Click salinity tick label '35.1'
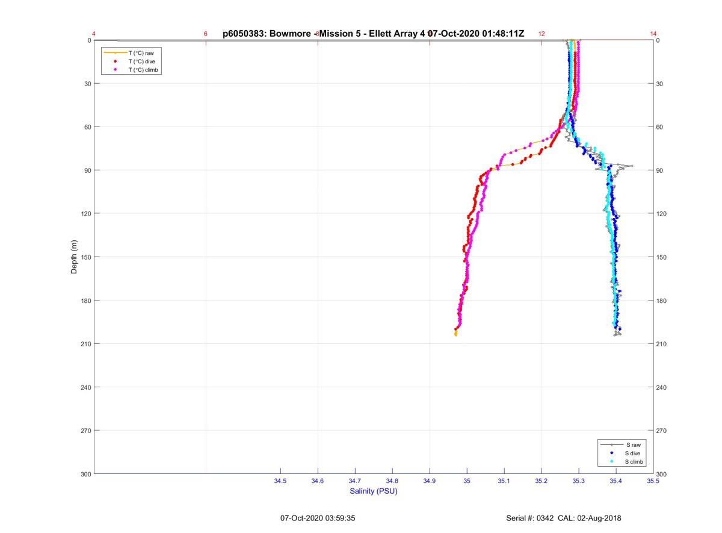The image size is (722, 533). [504, 481]
